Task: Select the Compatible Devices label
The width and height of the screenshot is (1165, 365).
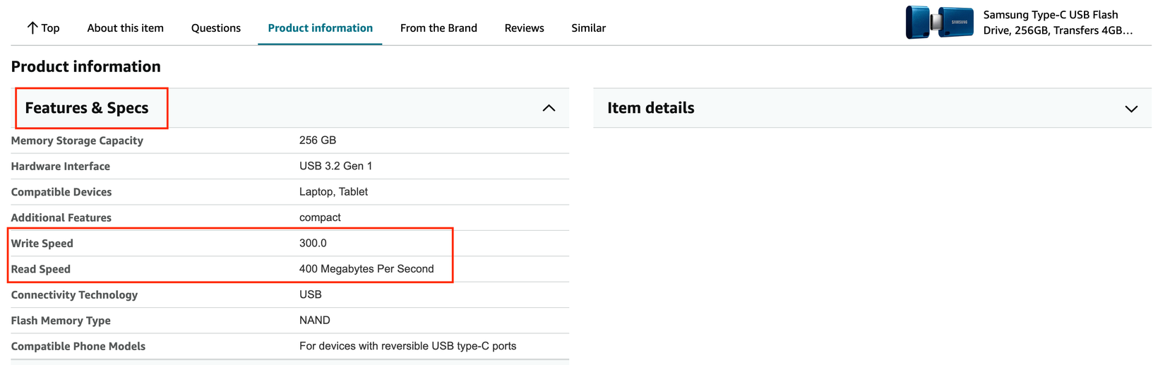Action: coord(61,192)
